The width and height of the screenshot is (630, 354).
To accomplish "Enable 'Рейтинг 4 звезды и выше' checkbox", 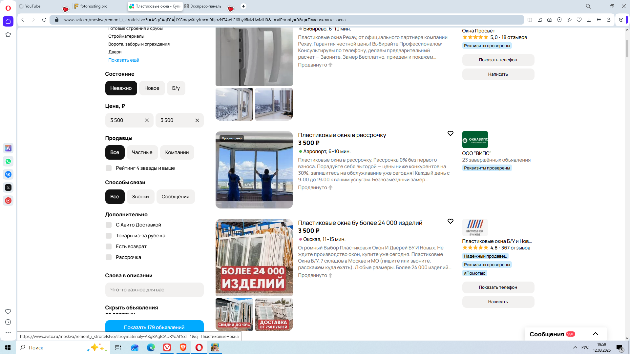I will (x=109, y=168).
